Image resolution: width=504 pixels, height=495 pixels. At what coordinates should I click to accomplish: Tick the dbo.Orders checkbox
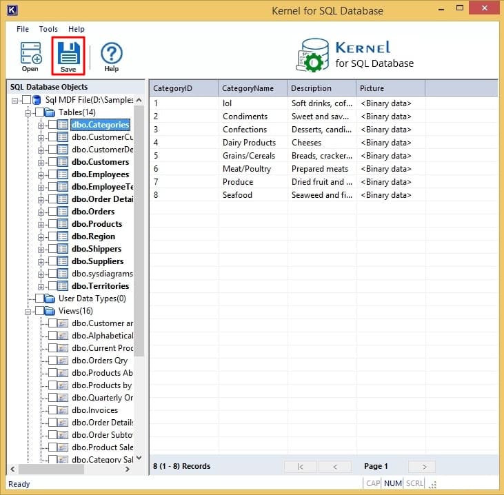(52, 212)
